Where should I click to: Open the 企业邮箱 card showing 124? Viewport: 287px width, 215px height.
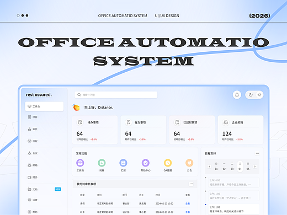[241, 130]
